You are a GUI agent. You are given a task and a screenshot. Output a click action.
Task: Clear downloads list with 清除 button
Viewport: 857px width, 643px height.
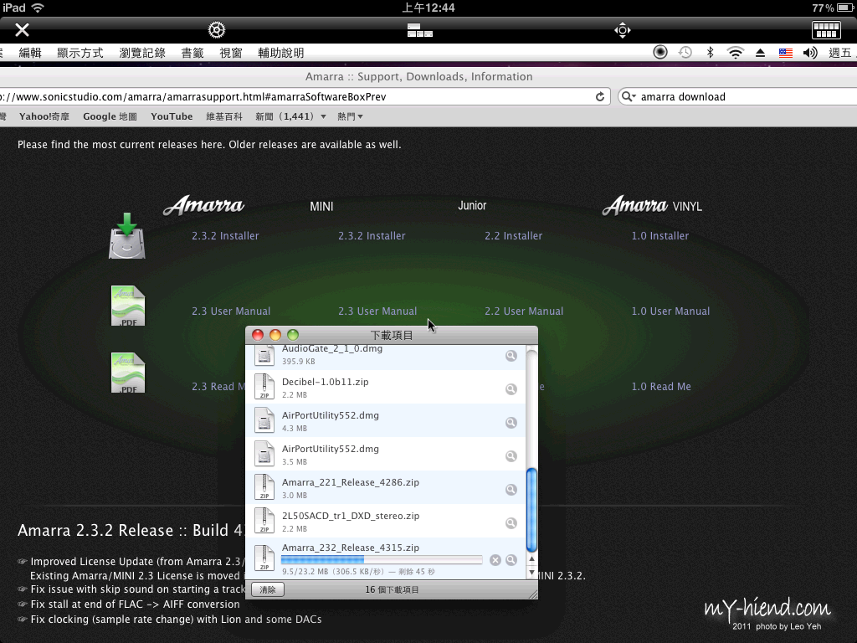(x=268, y=589)
